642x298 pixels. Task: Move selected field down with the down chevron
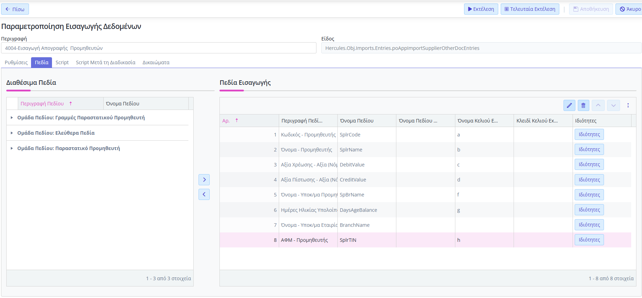click(x=613, y=105)
